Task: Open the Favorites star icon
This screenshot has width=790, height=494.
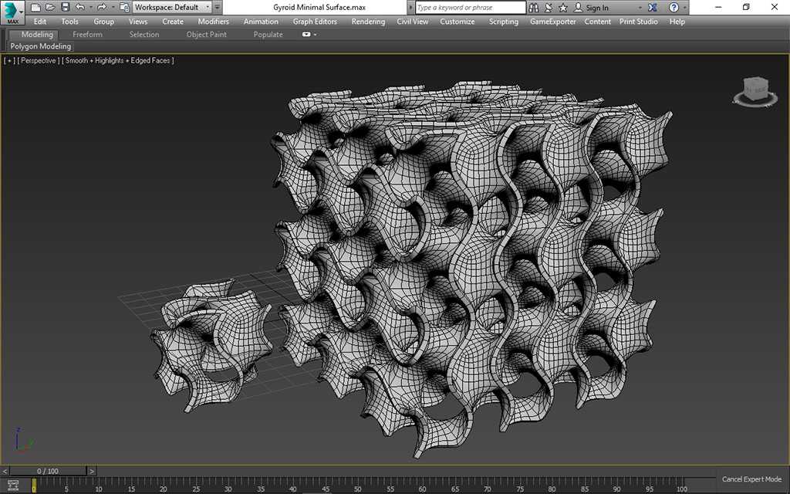Action: 563,8
